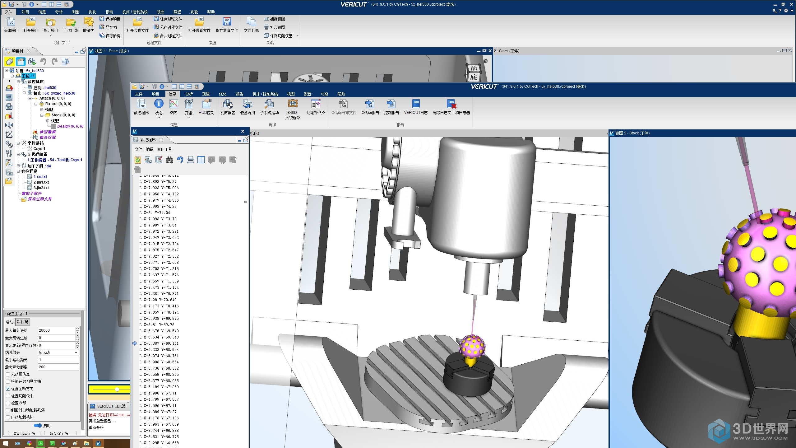Open 编辑 menu in NC program panel
This screenshot has height=448, width=796.
(x=150, y=149)
